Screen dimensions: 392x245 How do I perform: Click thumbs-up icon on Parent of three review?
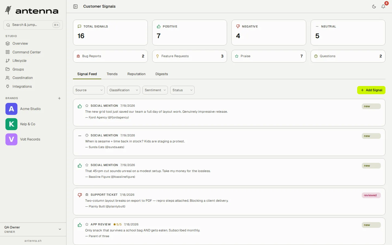point(80,225)
